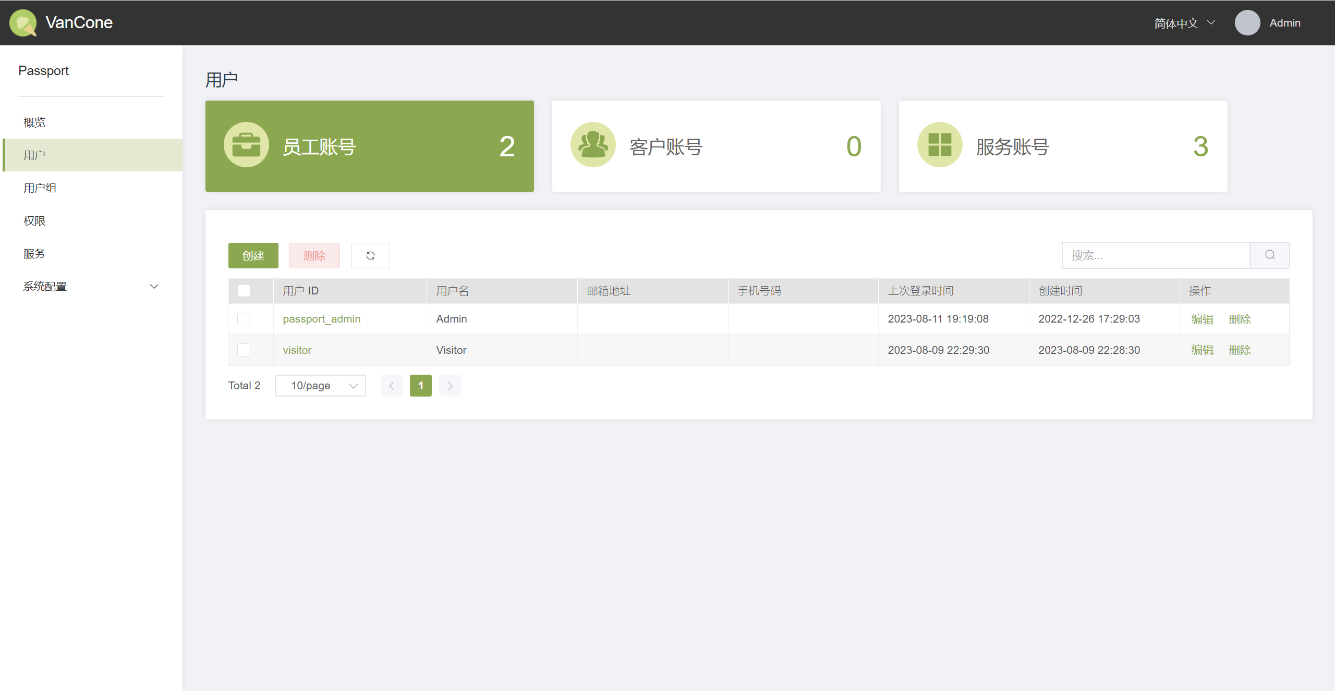Open the passport_admin user link
The height and width of the screenshot is (691, 1335).
tap(322, 319)
